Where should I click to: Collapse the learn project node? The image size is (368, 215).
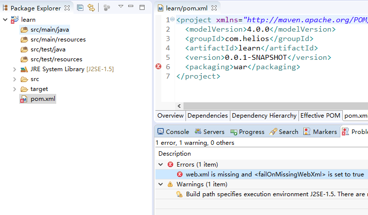pos(5,20)
